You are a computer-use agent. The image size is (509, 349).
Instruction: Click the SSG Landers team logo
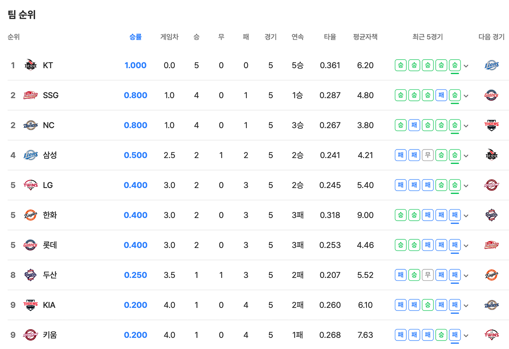point(31,95)
